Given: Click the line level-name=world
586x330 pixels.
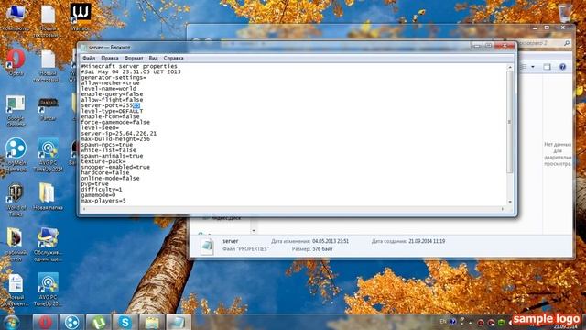Looking at the screenshot, I should point(109,89).
